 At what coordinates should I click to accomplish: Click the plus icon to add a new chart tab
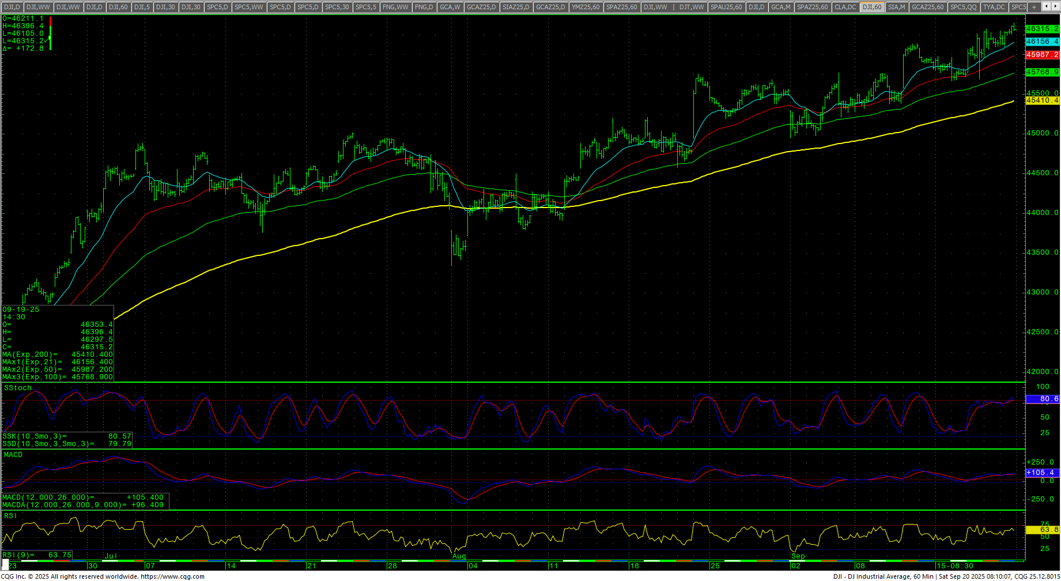(x=1034, y=7)
